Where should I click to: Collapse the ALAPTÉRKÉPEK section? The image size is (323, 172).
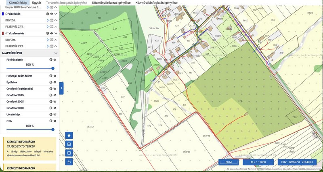(x=55, y=53)
